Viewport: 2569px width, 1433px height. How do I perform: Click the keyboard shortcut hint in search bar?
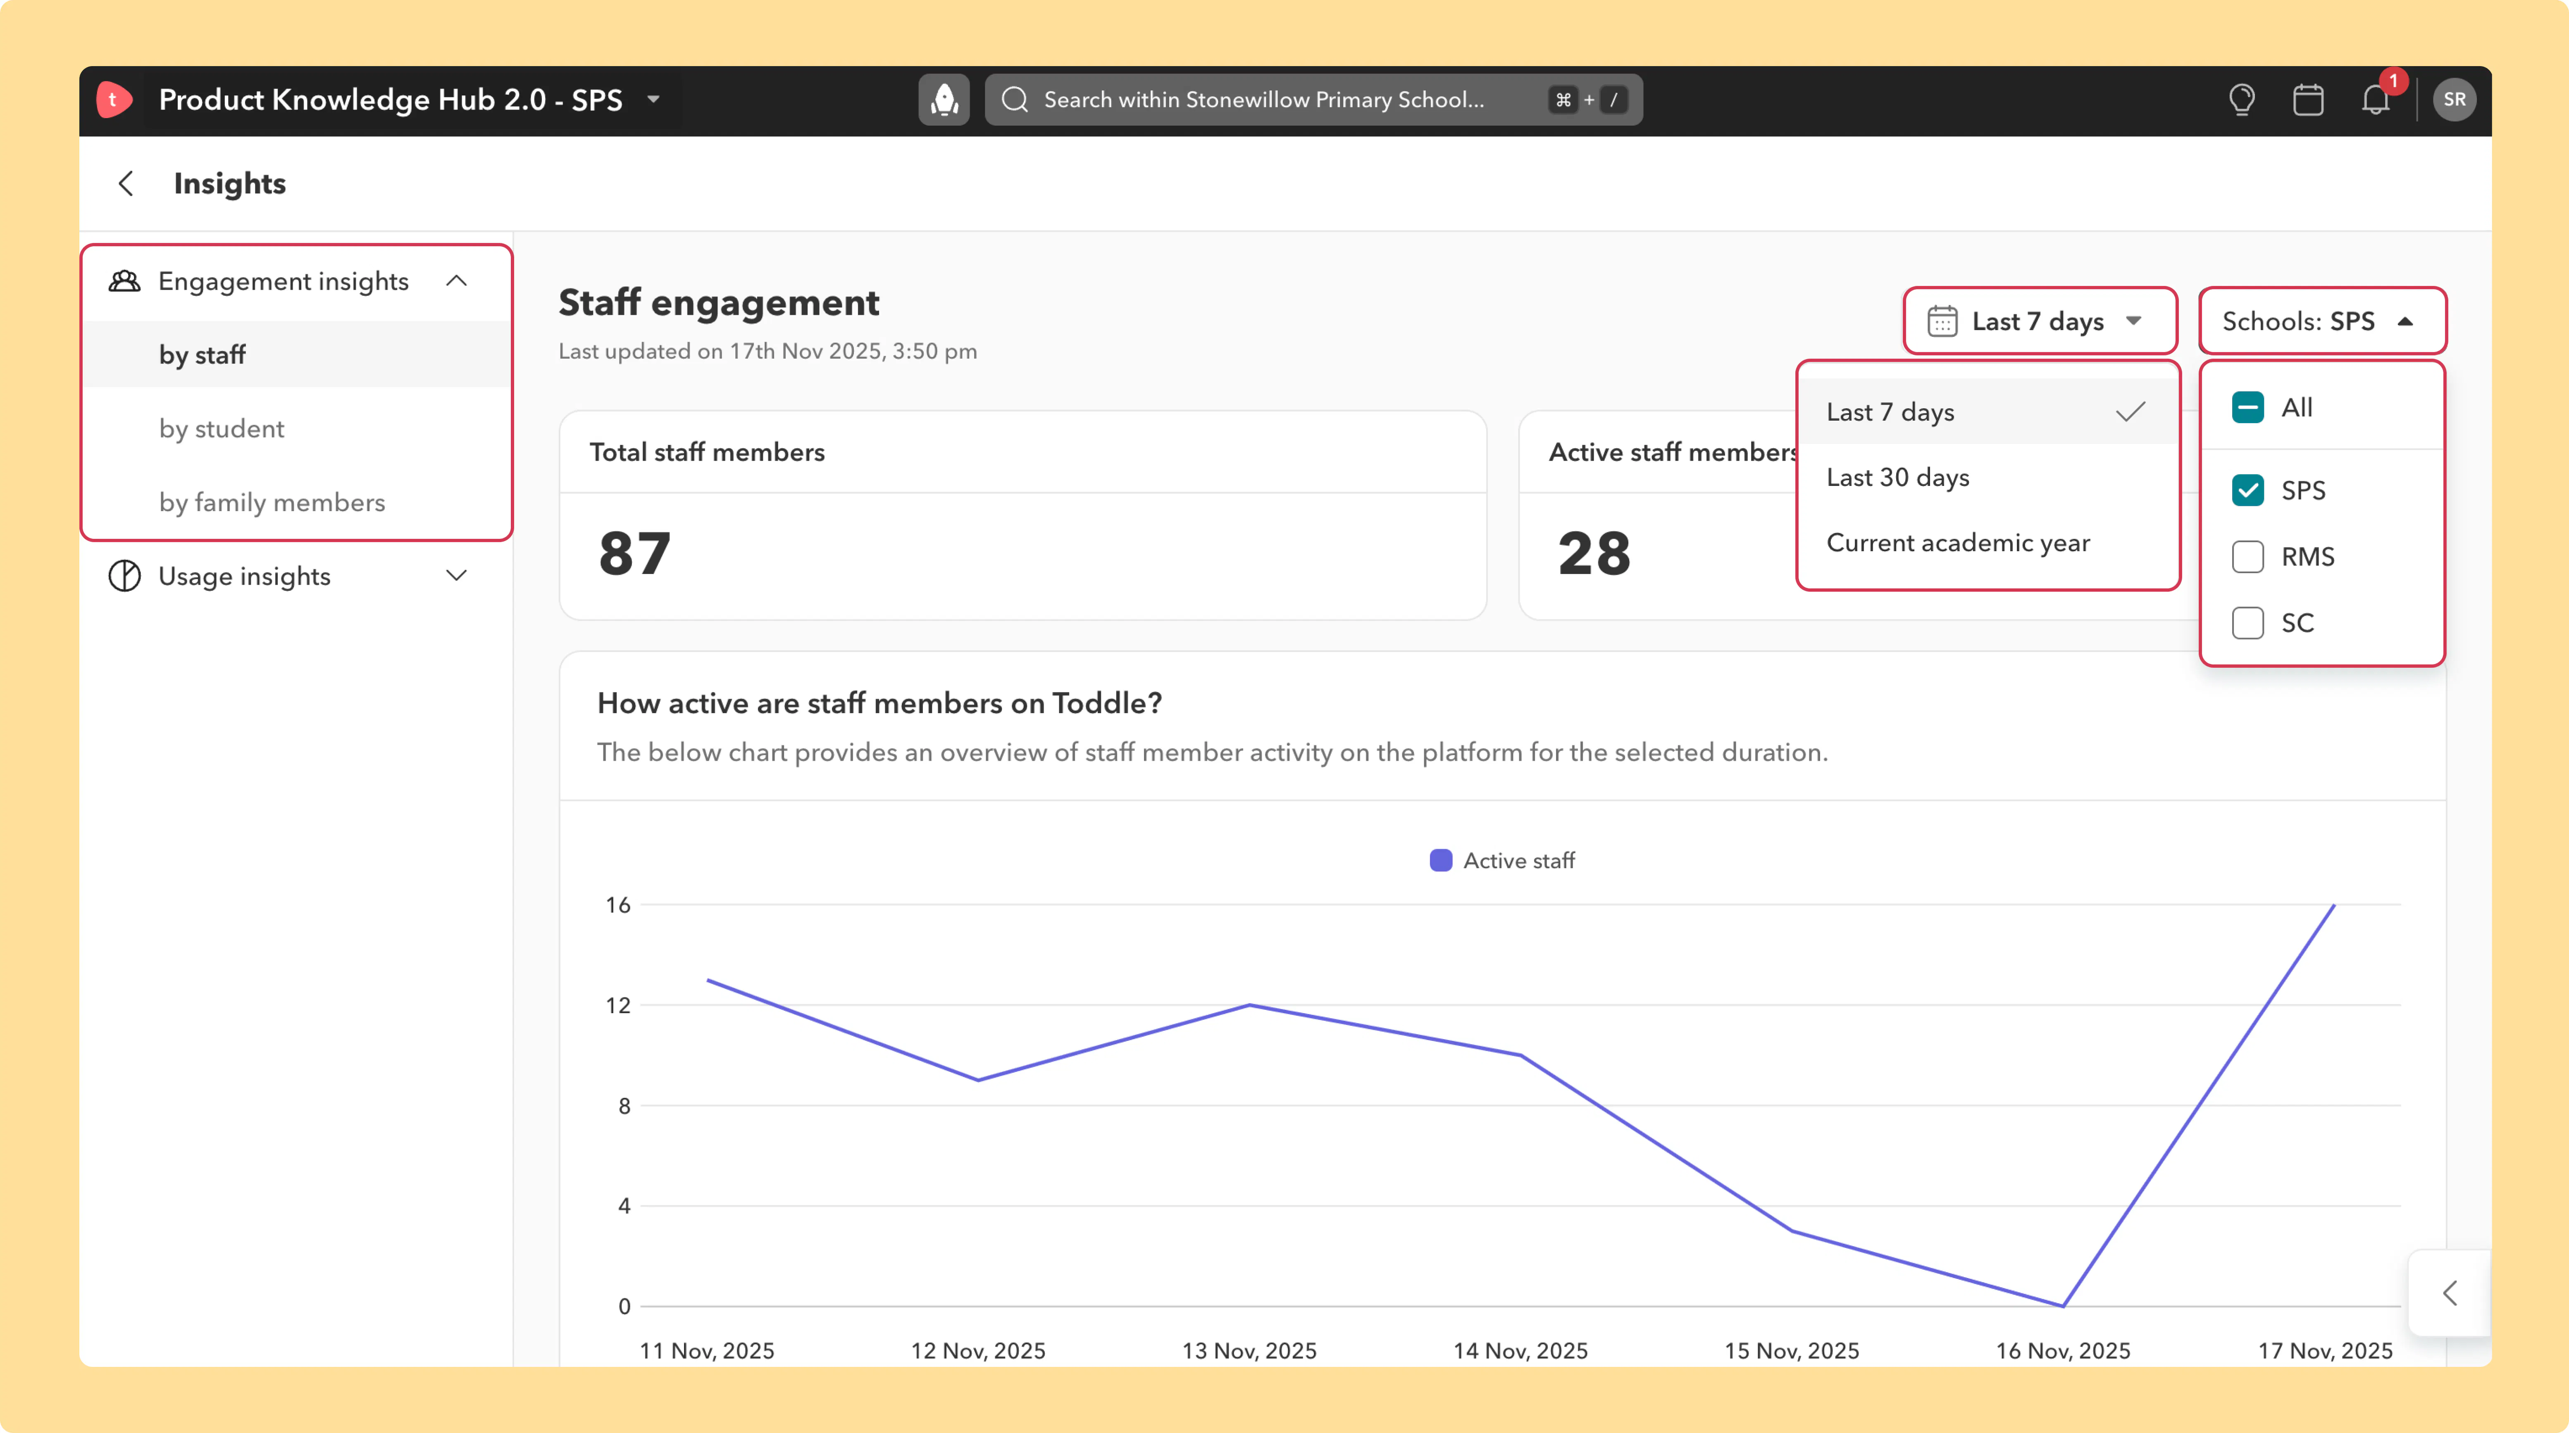click(x=1589, y=100)
